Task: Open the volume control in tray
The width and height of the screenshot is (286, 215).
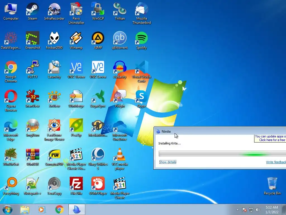Action: (258, 210)
